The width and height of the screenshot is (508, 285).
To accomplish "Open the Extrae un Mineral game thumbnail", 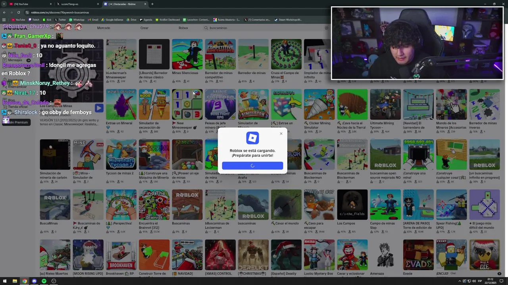I will [121, 104].
